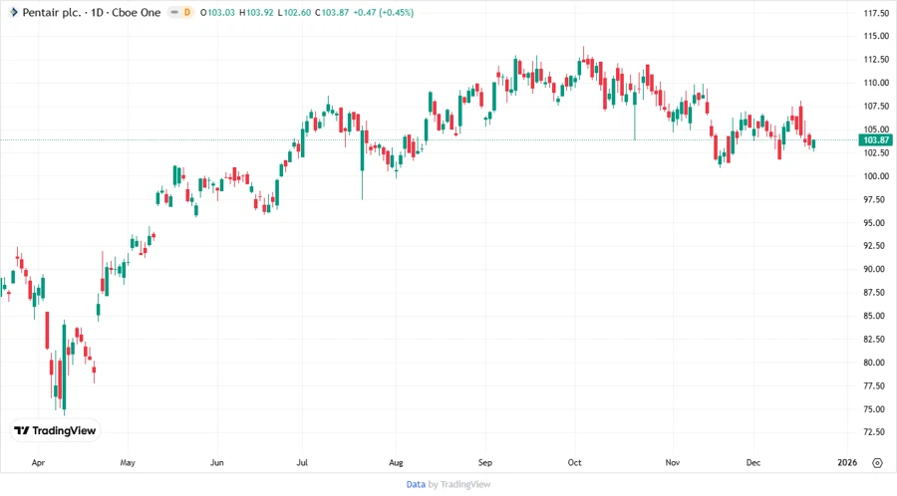This screenshot has width=897, height=496.
Task: Click the open value O103.03
Action: pos(217,12)
